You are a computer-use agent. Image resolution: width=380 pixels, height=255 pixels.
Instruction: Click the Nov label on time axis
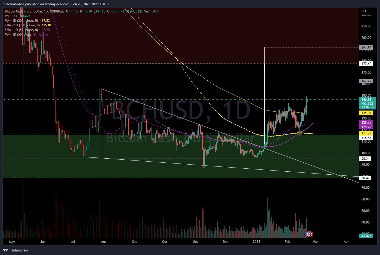tap(196, 242)
